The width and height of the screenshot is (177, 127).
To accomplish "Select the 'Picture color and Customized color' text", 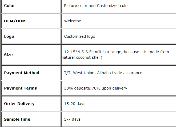I will coord(96,6).
